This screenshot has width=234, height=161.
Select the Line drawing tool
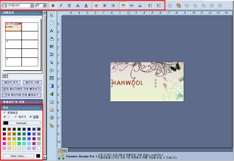[51, 62]
